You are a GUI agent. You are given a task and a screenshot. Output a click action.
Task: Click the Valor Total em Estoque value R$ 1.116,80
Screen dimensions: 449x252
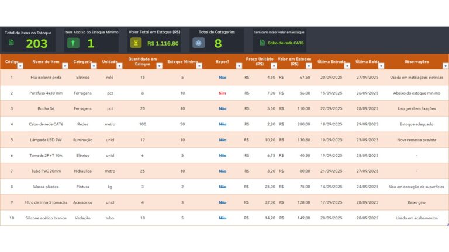click(x=163, y=43)
